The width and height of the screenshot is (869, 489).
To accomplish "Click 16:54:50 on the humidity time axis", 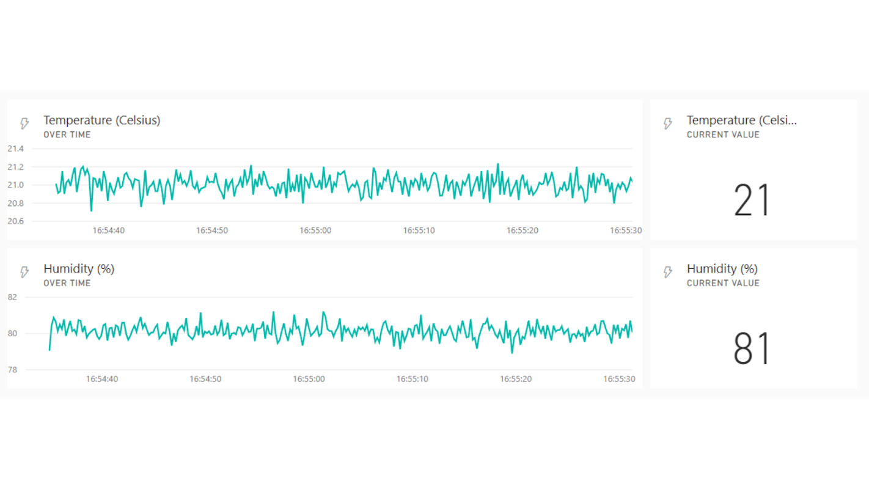I will (x=205, y=379).
